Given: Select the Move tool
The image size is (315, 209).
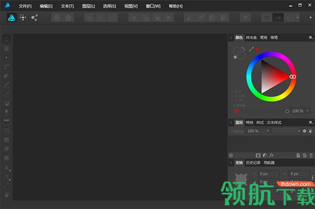Looking at the screenshot, I should coord(6,39).
